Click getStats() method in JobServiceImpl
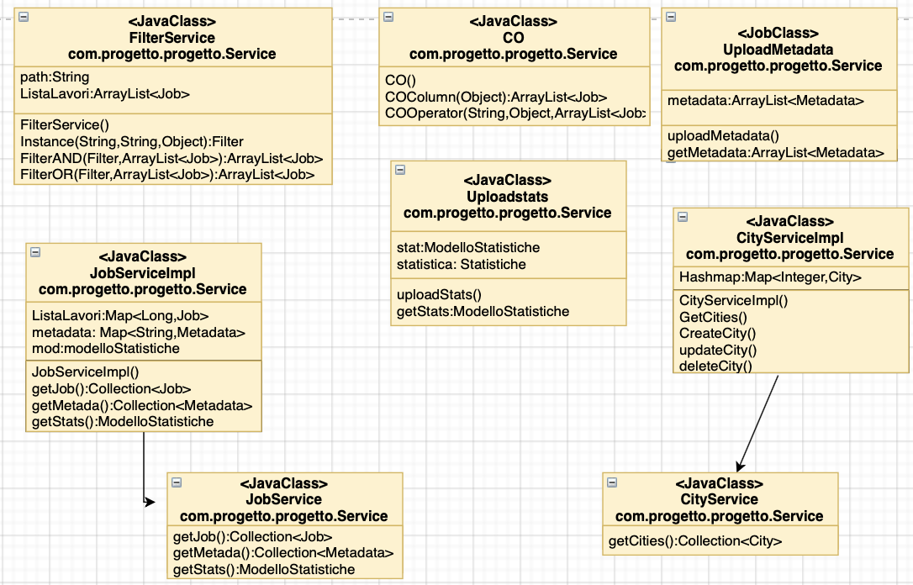 [x=122, y=421]
